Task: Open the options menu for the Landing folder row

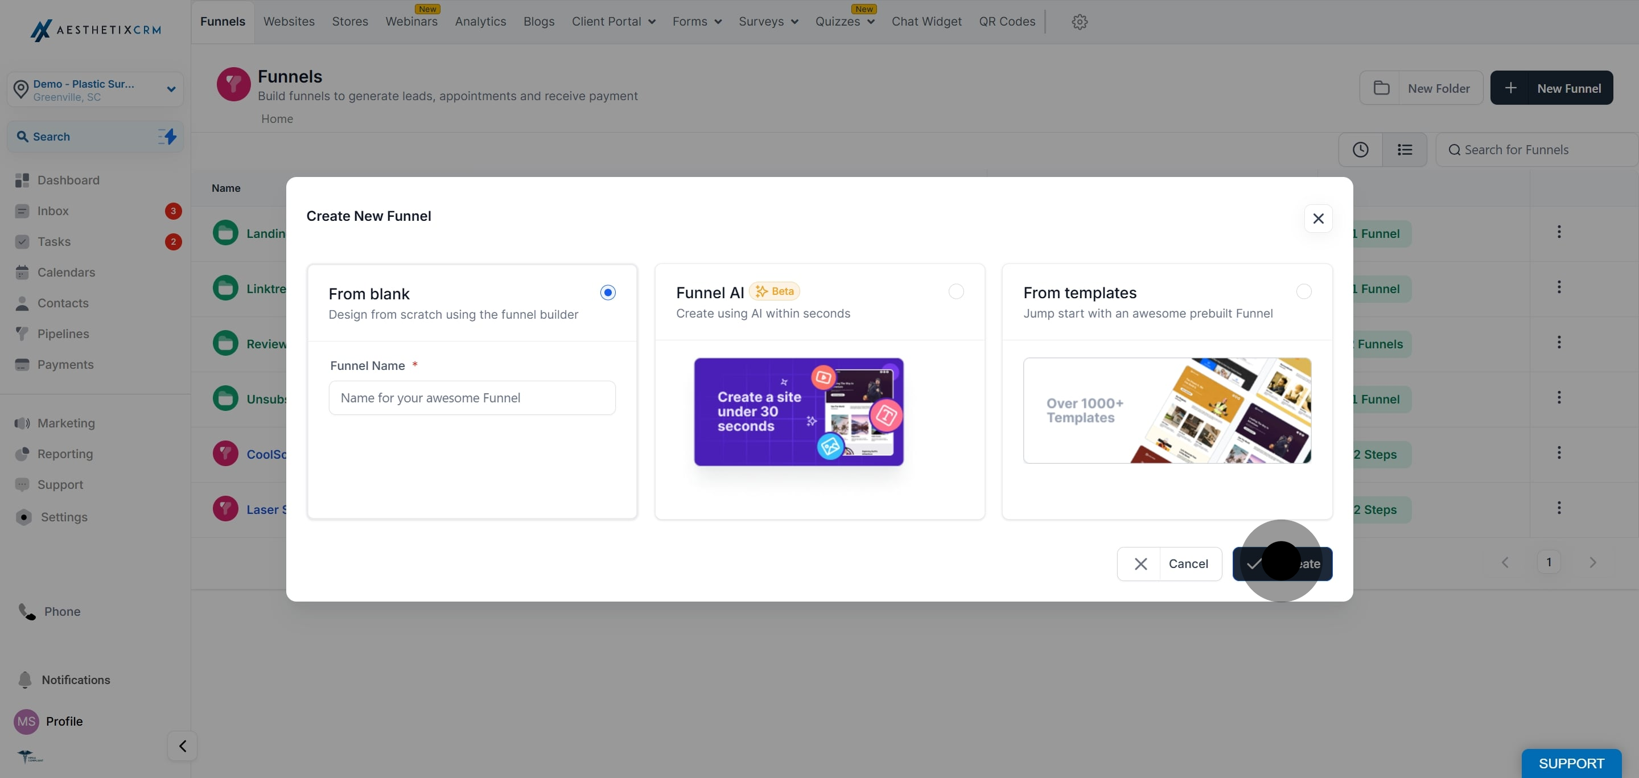Action: (x=1559, y=232)
